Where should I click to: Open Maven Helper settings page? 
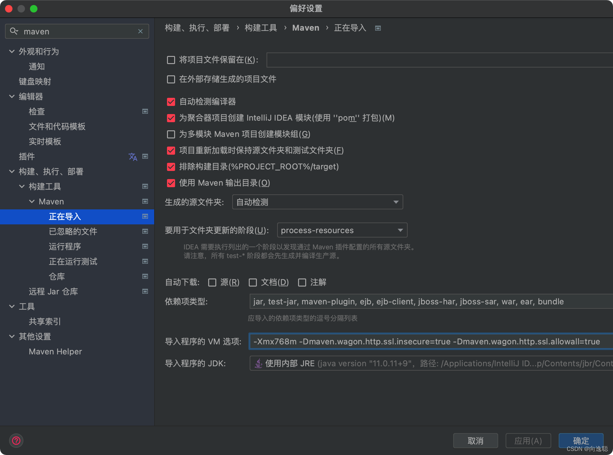coord(55,351)
